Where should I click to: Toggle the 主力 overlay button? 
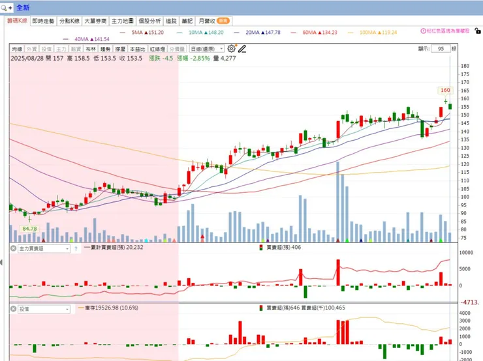coord(61,49)
